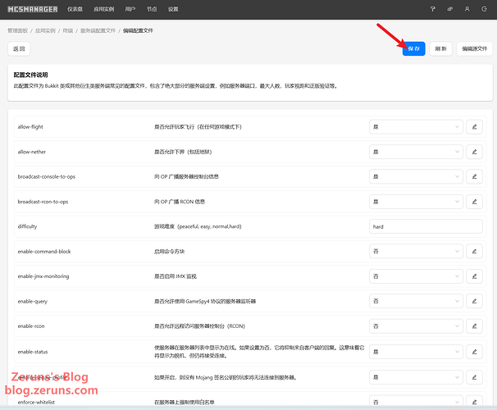Click the enable-rcon setting name

[31, 326]
